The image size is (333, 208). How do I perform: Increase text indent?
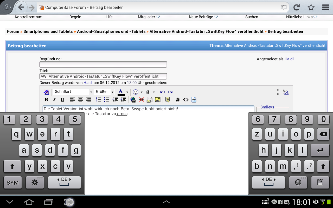click(x=123, y=100)
